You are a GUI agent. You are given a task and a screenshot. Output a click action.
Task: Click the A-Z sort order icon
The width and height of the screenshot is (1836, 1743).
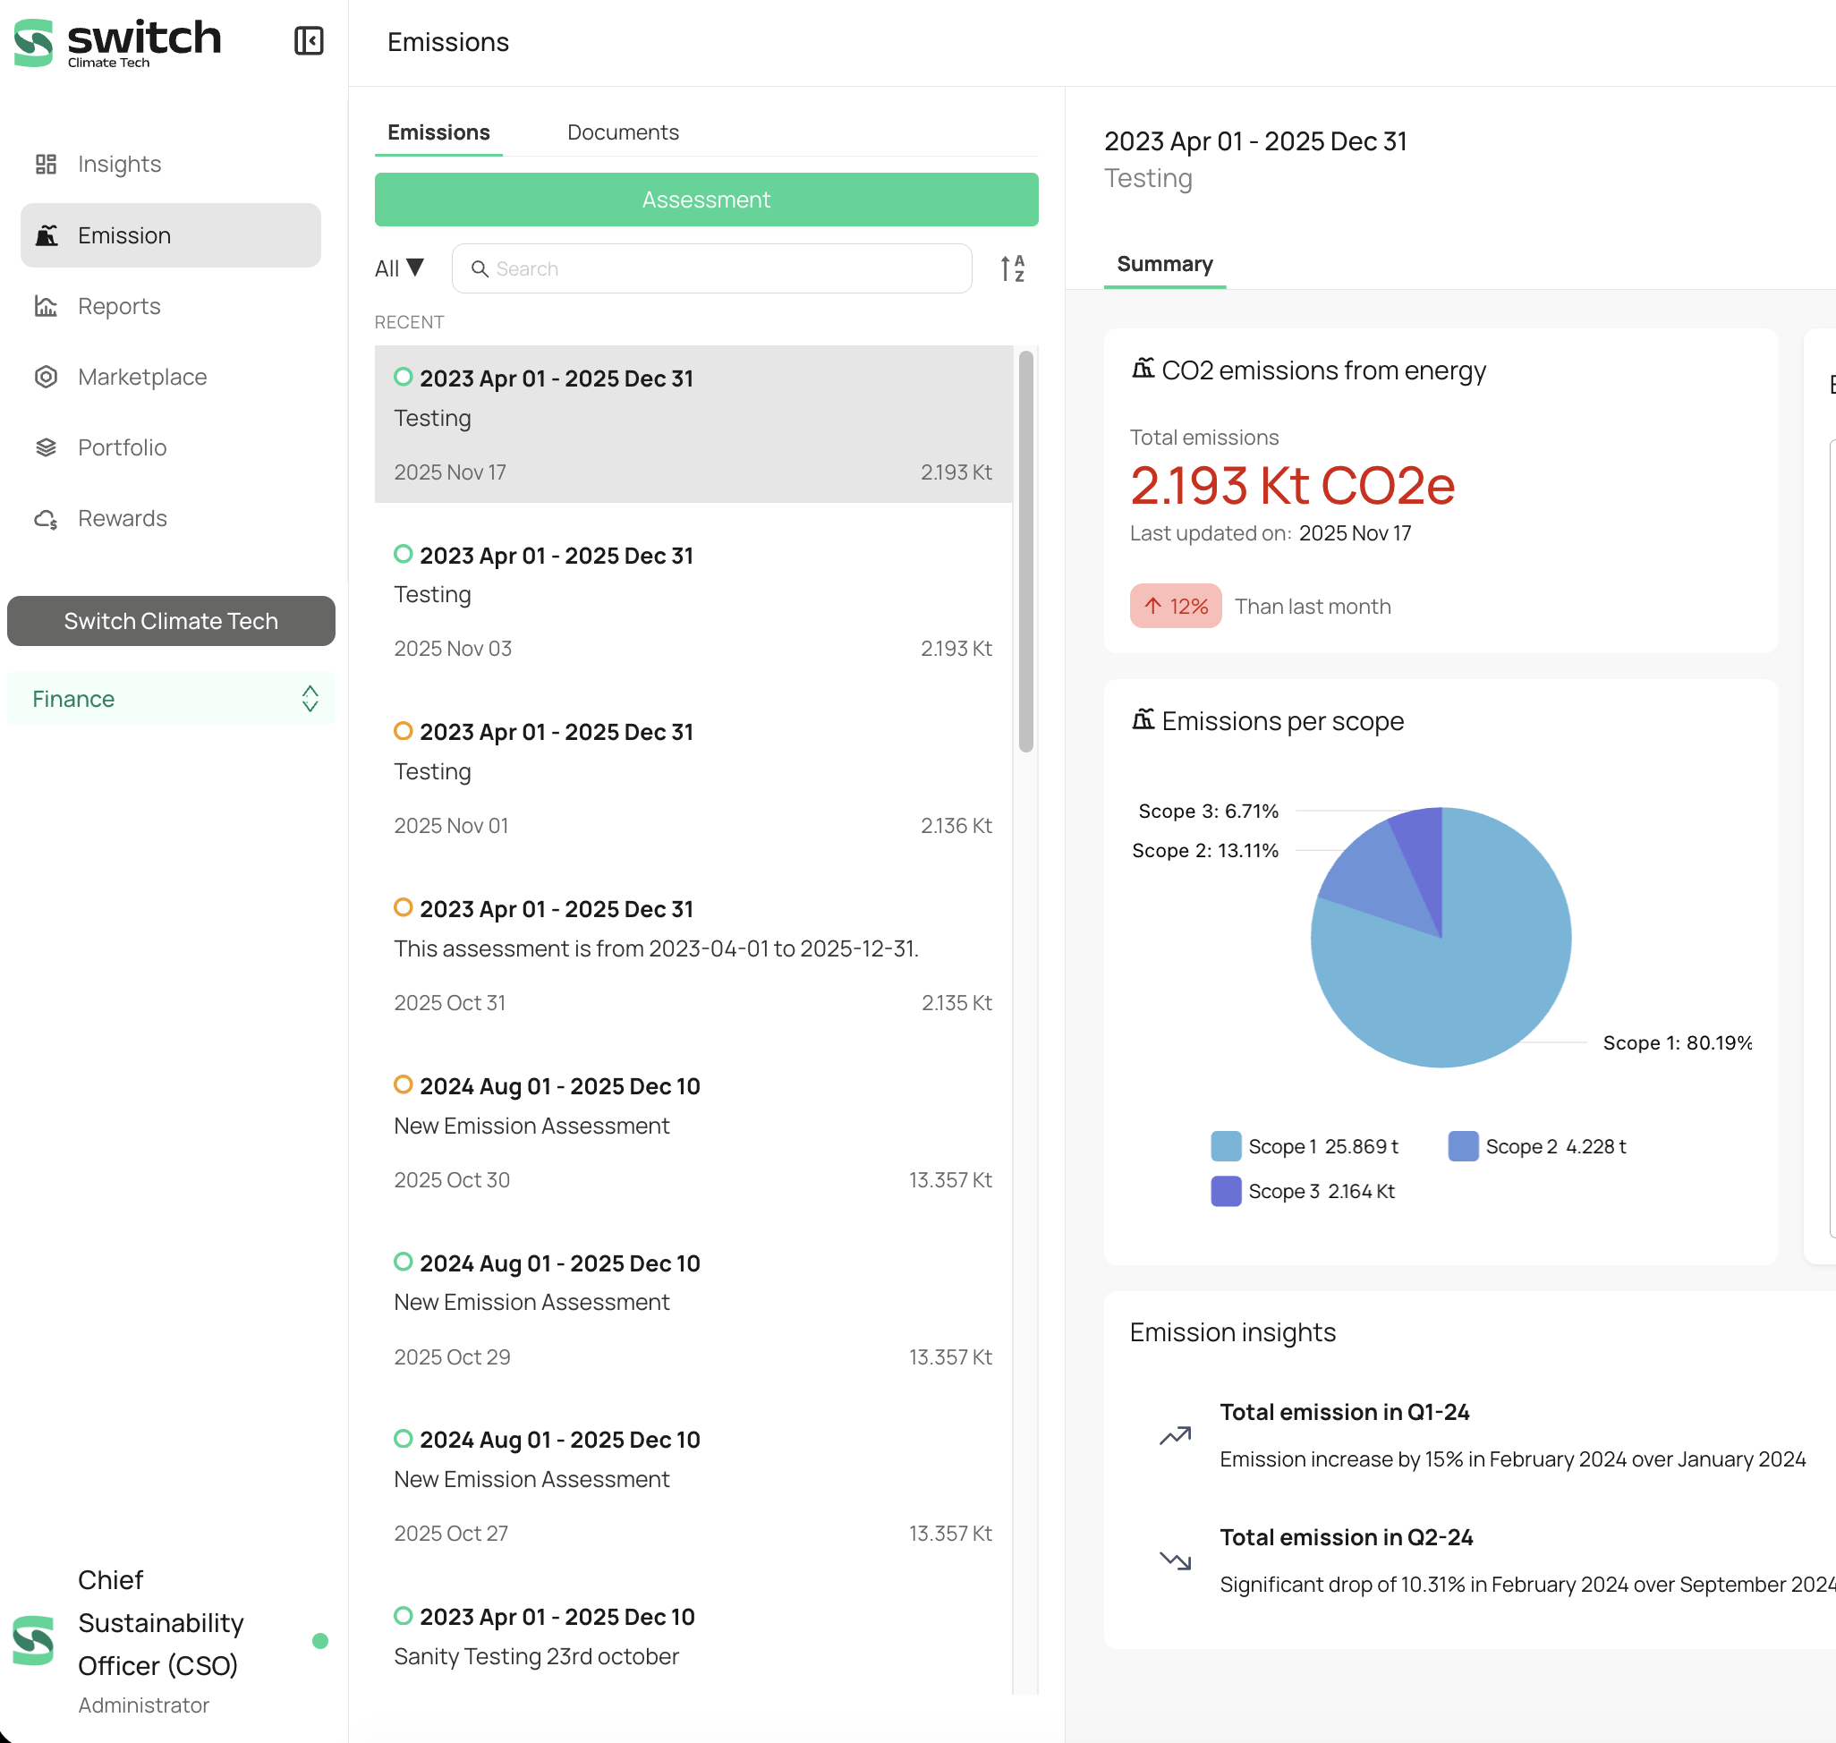point(1013,268)
